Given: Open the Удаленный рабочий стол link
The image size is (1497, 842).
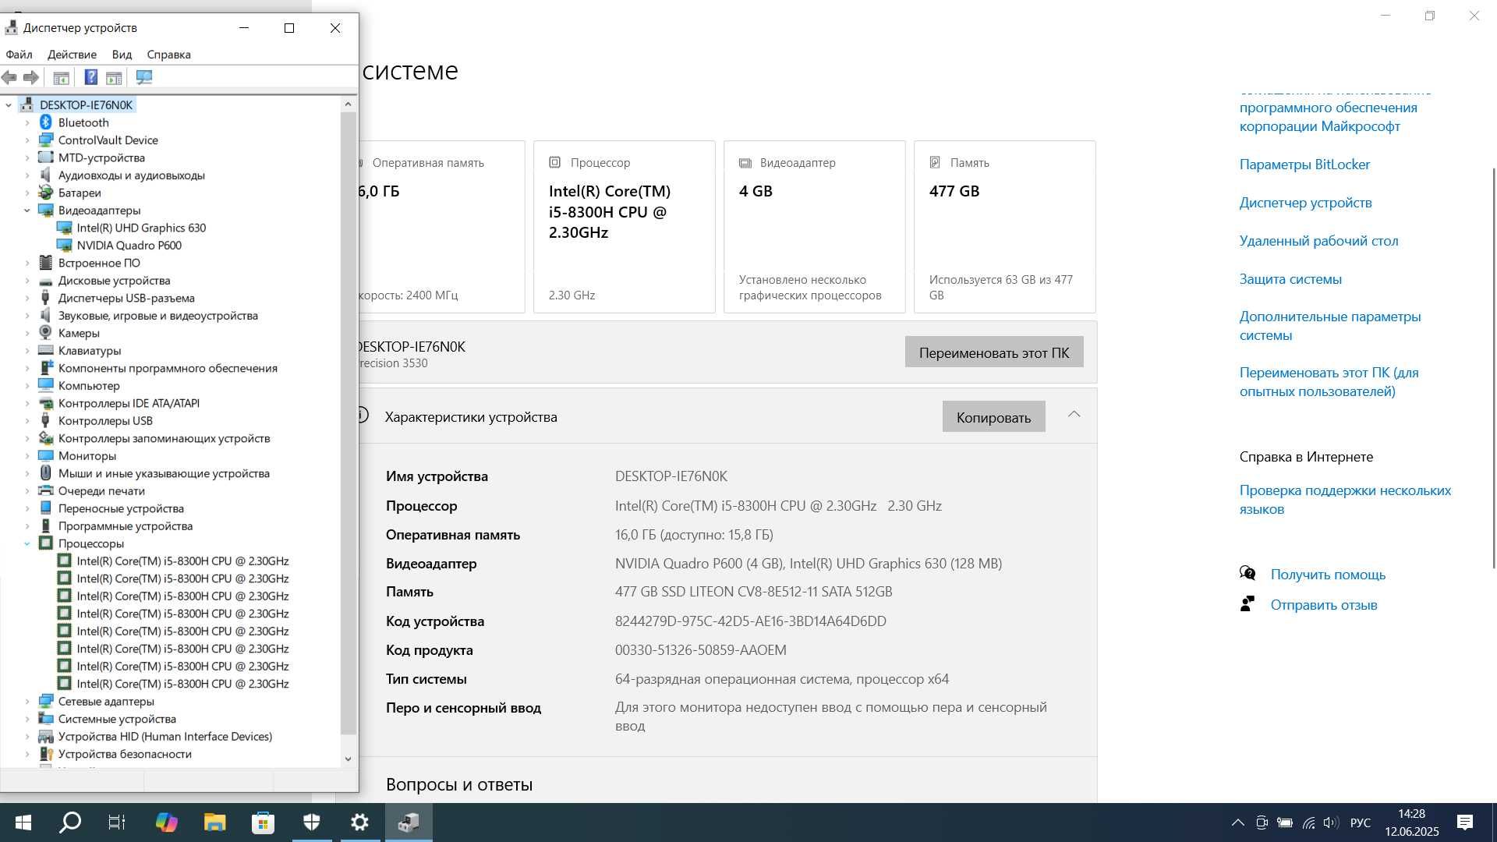Looking at the screenshot, I should (1319, 241).
